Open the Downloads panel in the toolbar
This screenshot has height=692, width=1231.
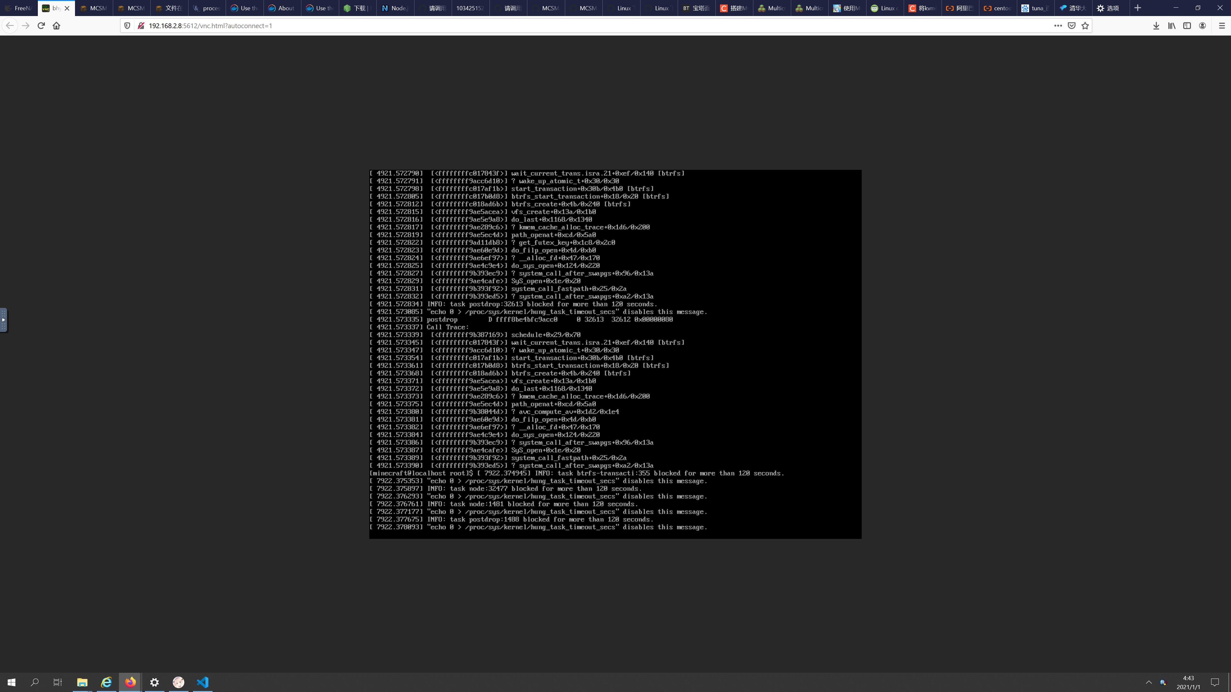click(x=1156, y=26)
